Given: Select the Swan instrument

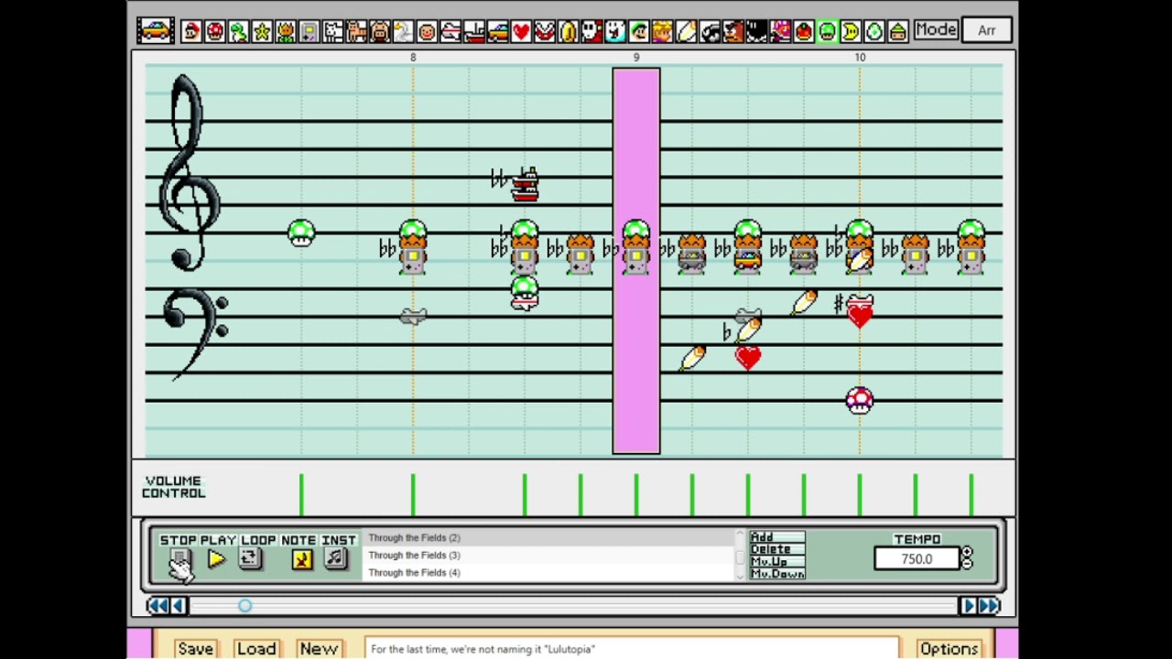Looking at the screenshot, I should click(x=404, y=31).
